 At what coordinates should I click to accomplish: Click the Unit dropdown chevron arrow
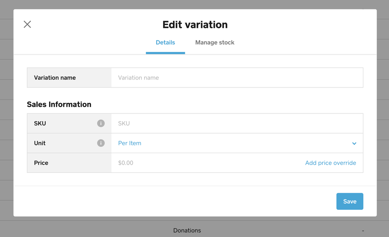(354, 143)
